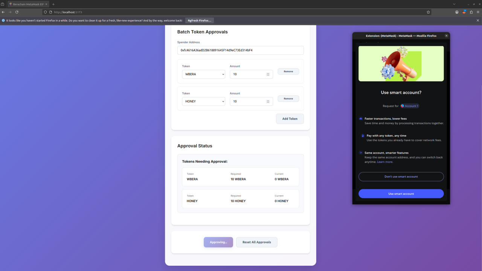List all tabs with the chevron

tap(454, 4)
